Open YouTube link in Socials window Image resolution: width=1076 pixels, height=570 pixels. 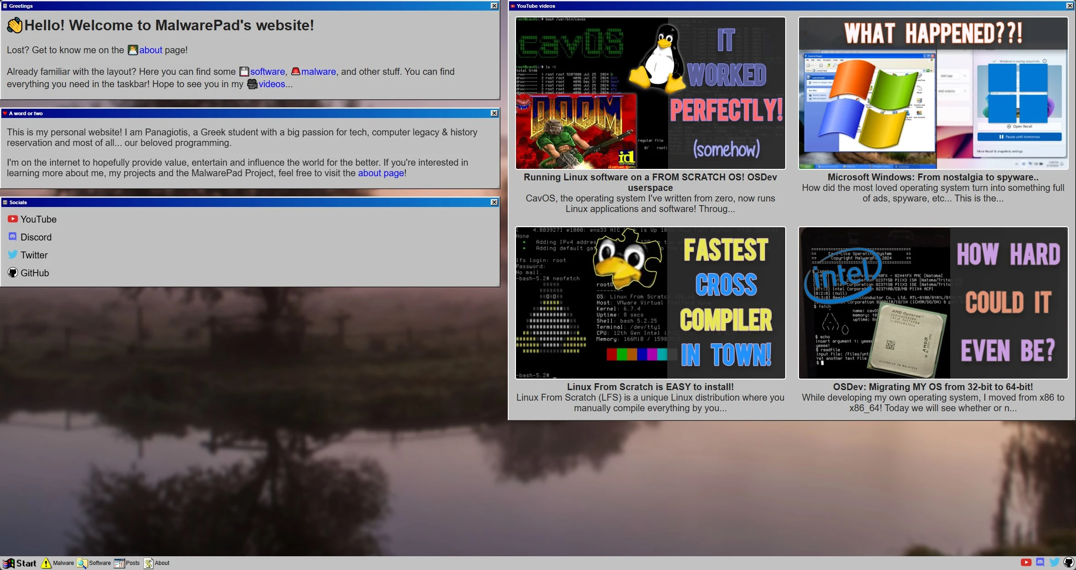coord(39,219)
